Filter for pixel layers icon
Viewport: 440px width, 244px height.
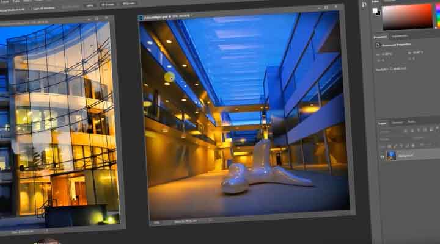[x=406, y=131]
